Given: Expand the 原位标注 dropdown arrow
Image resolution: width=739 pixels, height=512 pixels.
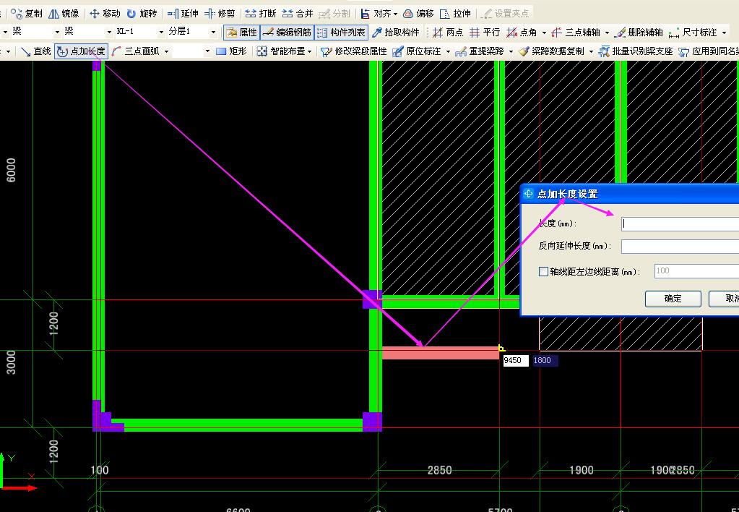Looking at the screenshot, I should pyautogui.click(x=448, y=51).
